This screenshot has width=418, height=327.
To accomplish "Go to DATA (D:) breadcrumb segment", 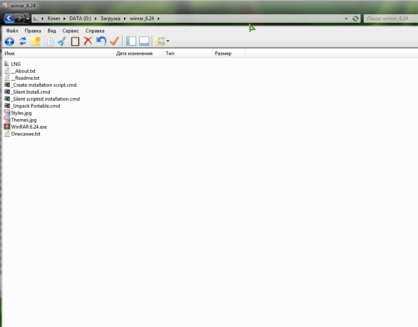I will coord(80,18).
